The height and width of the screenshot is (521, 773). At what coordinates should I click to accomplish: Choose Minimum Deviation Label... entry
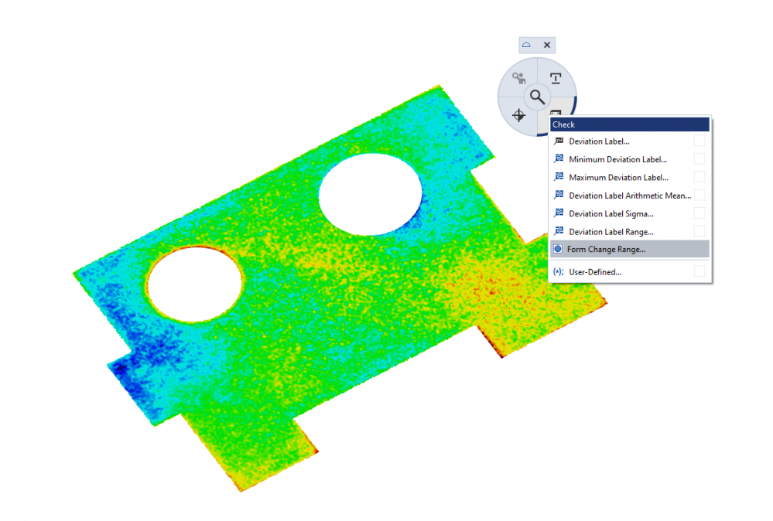(x=630, y=159)
